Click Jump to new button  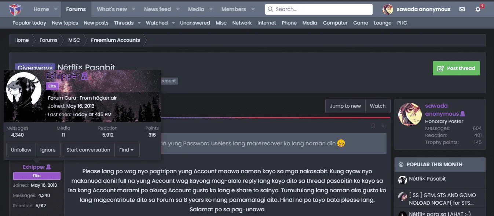pos(345,106)
